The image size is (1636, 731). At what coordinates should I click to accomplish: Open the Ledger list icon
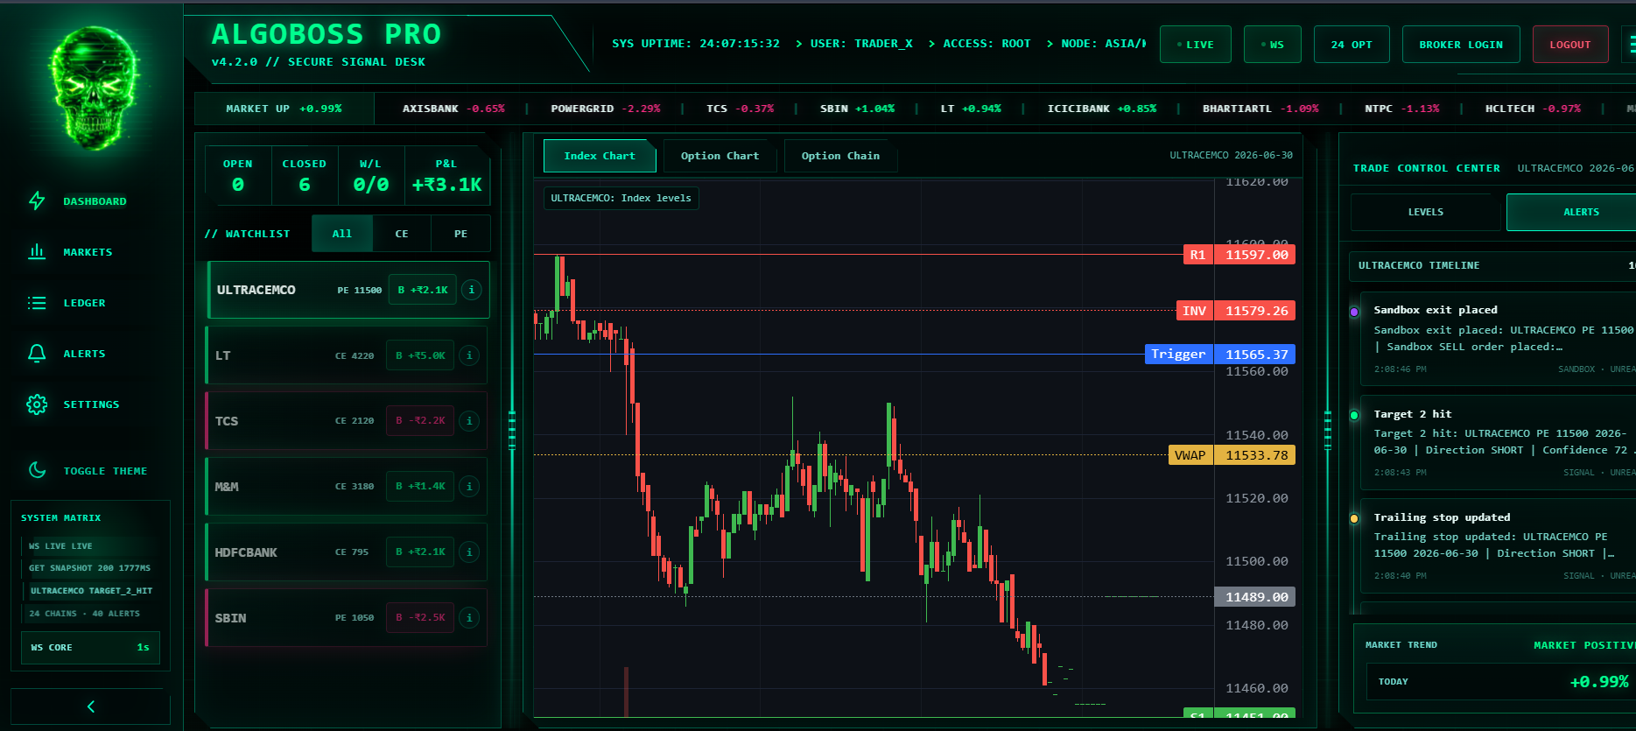(x=37, y=303)
